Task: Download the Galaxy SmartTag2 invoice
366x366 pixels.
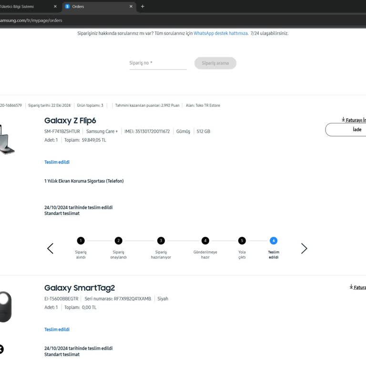Action: pos(357,287)
